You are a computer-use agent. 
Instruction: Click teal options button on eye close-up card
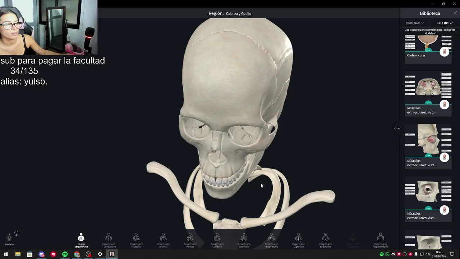click(x=428, y=208)
